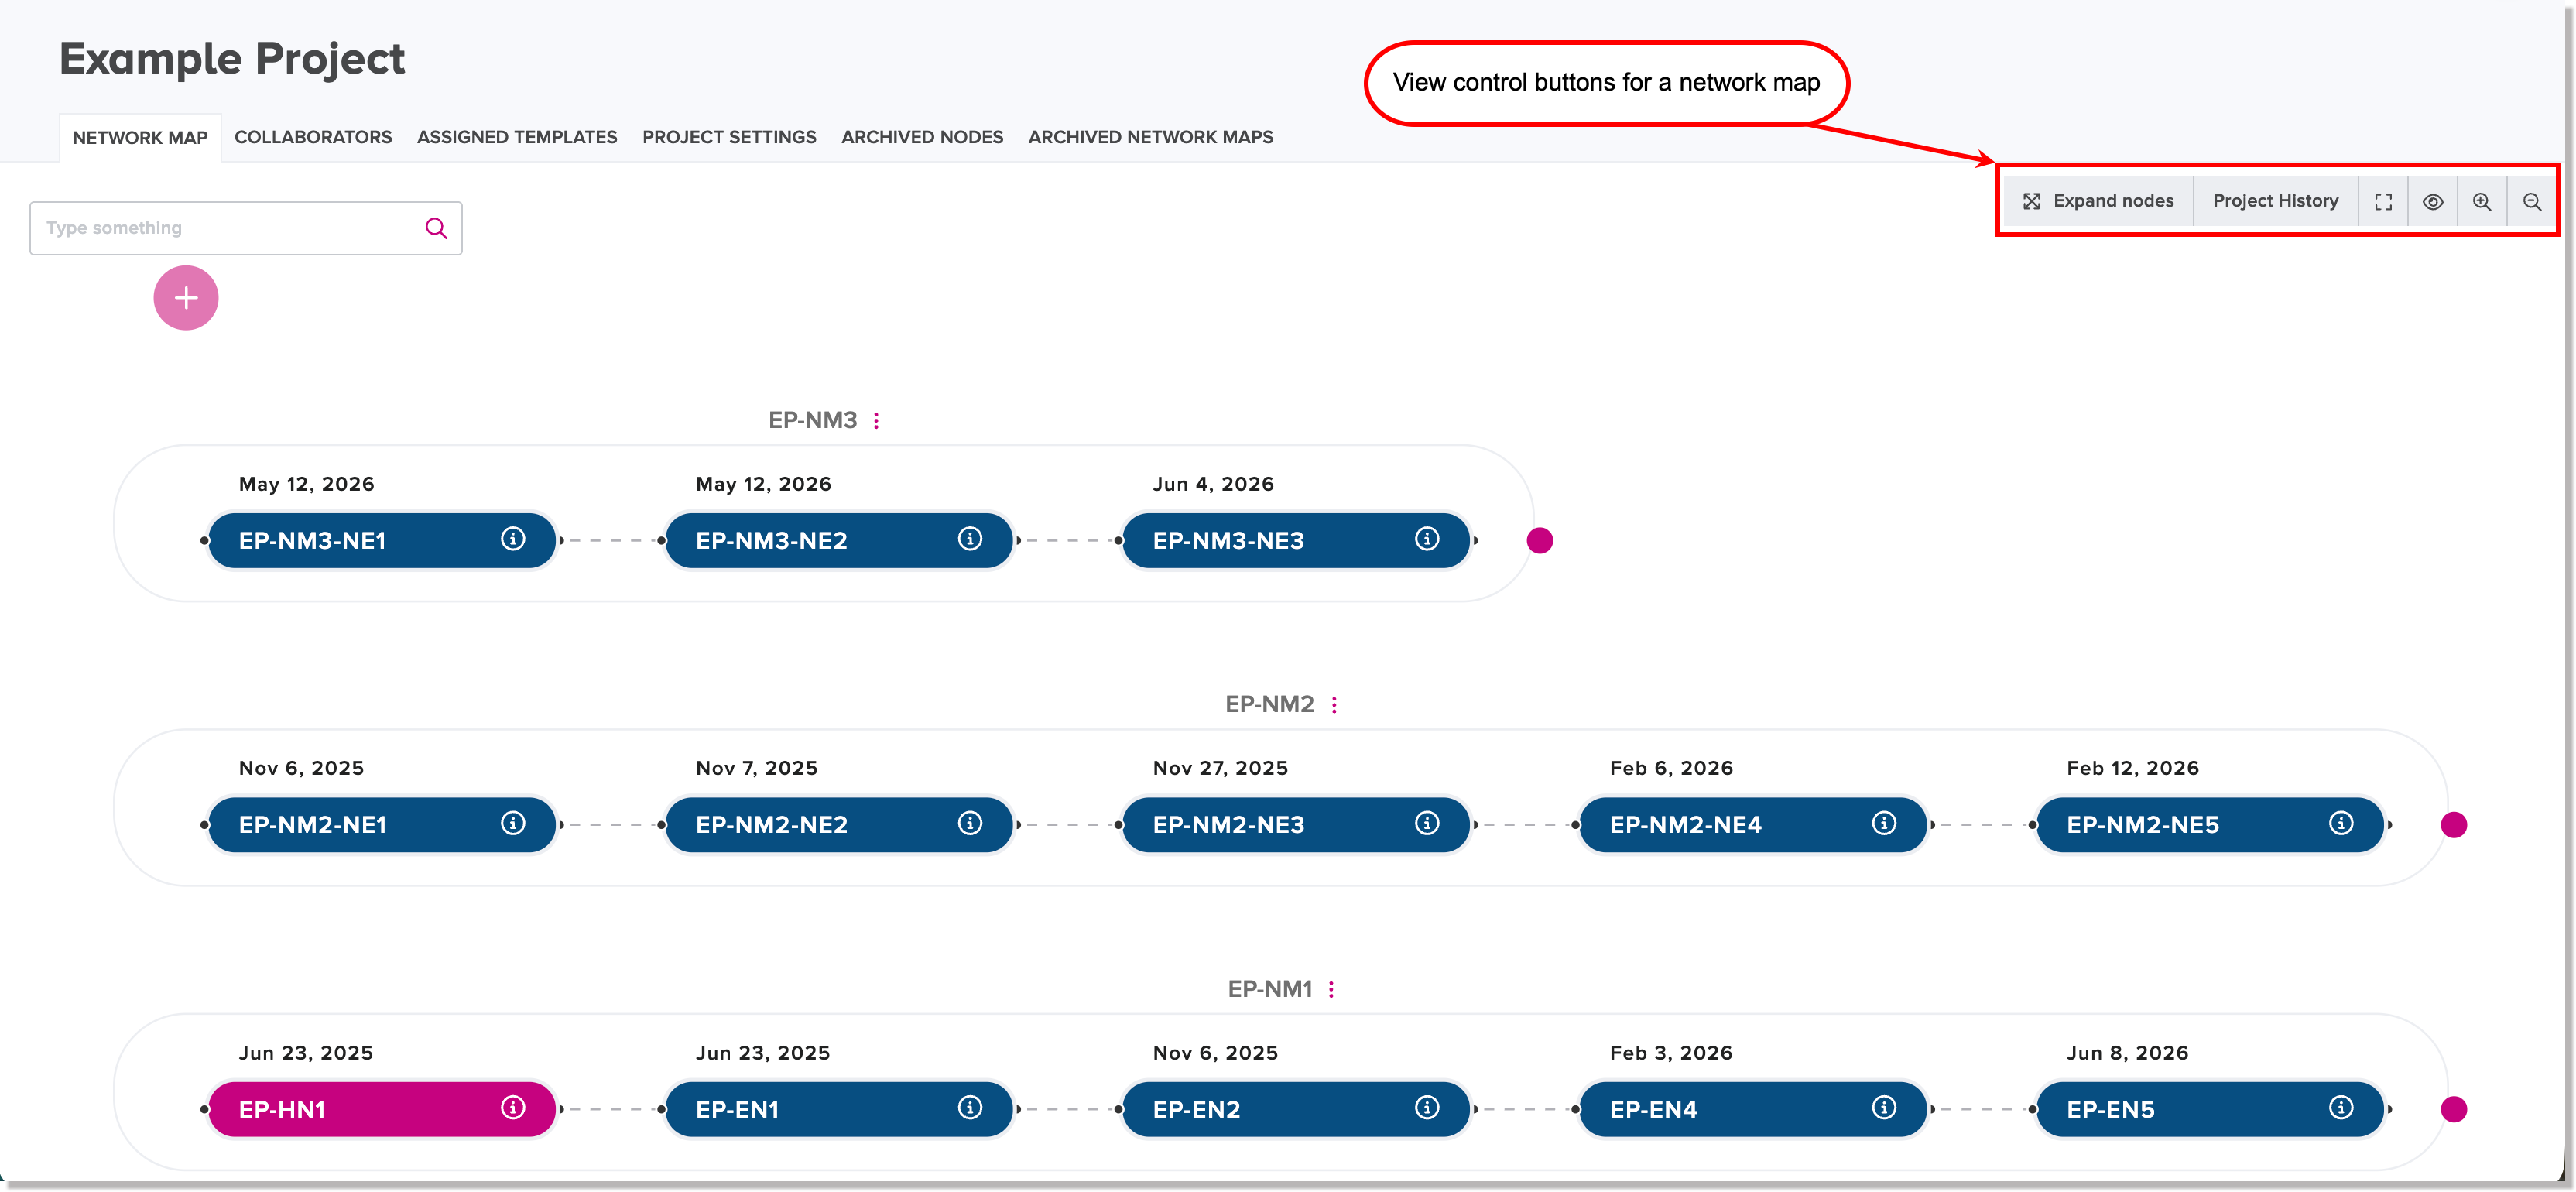Zoom out of the network map
Image resolution: width=2576 pixels, height=1192 pixels.
[x=2532, y=202]
